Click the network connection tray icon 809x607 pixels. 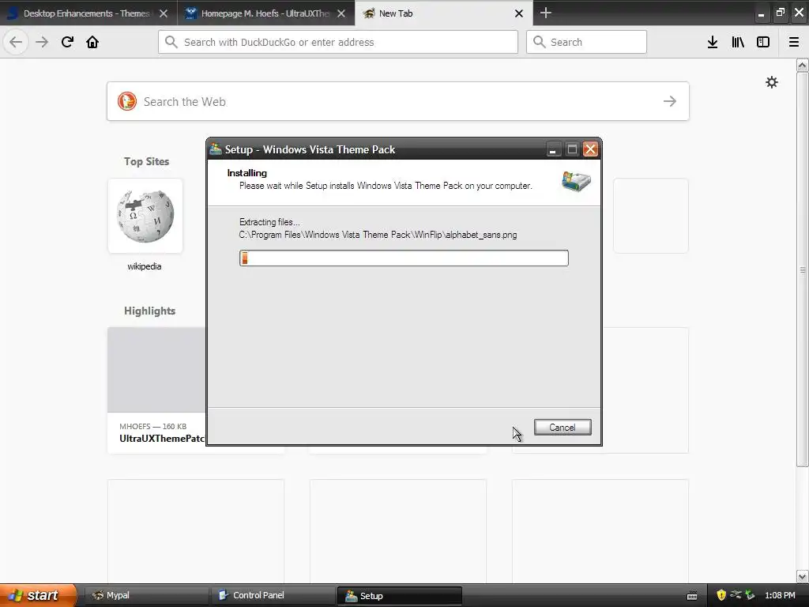736,595
